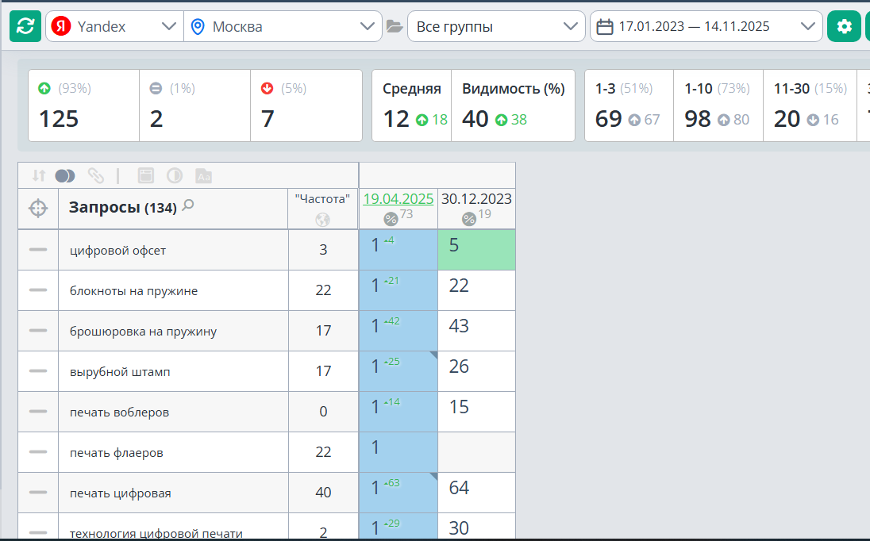This screenshot has width=870, height=541.
Task: Select the 1-10 positions range card
Action: pyautogui.click(x=718, y=106)
